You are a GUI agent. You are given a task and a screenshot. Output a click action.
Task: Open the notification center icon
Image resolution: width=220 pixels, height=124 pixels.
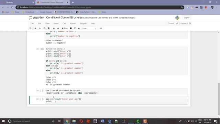216,121
